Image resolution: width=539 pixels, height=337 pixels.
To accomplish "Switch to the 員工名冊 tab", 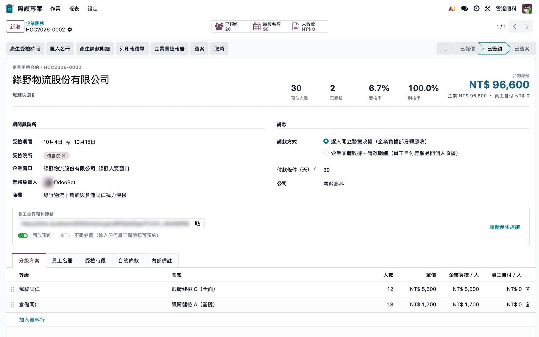I will pyautogui.click(x=62, y=261).
